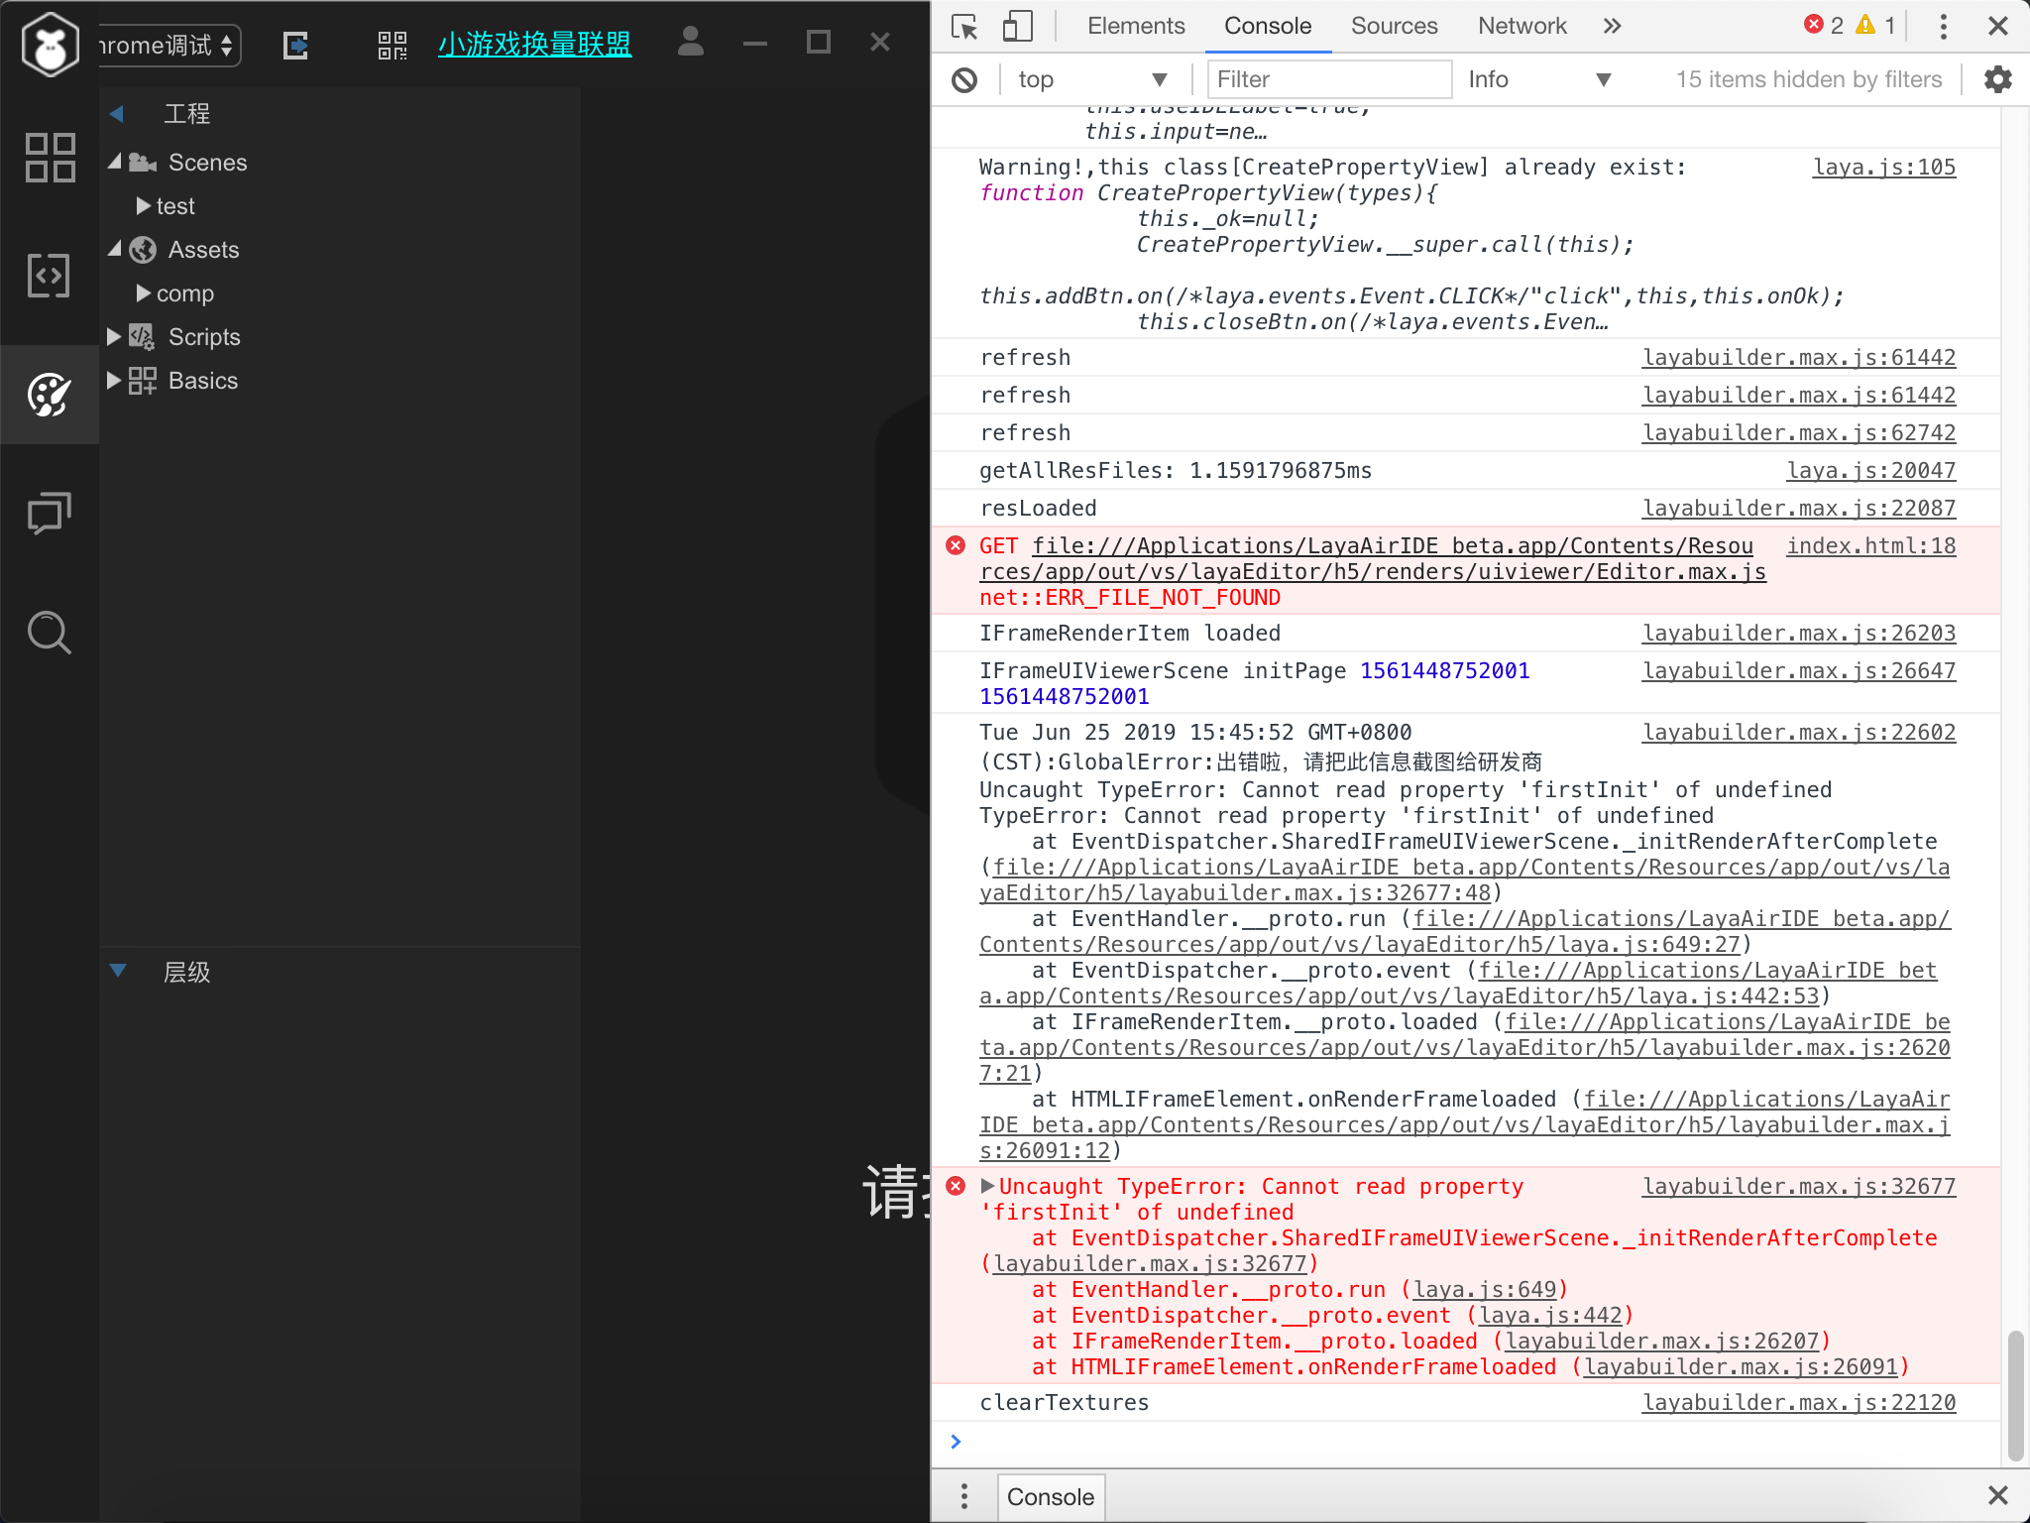The image size is (2030, 1523).
Task: Open the console settings gear
Action: (1997, 79)
